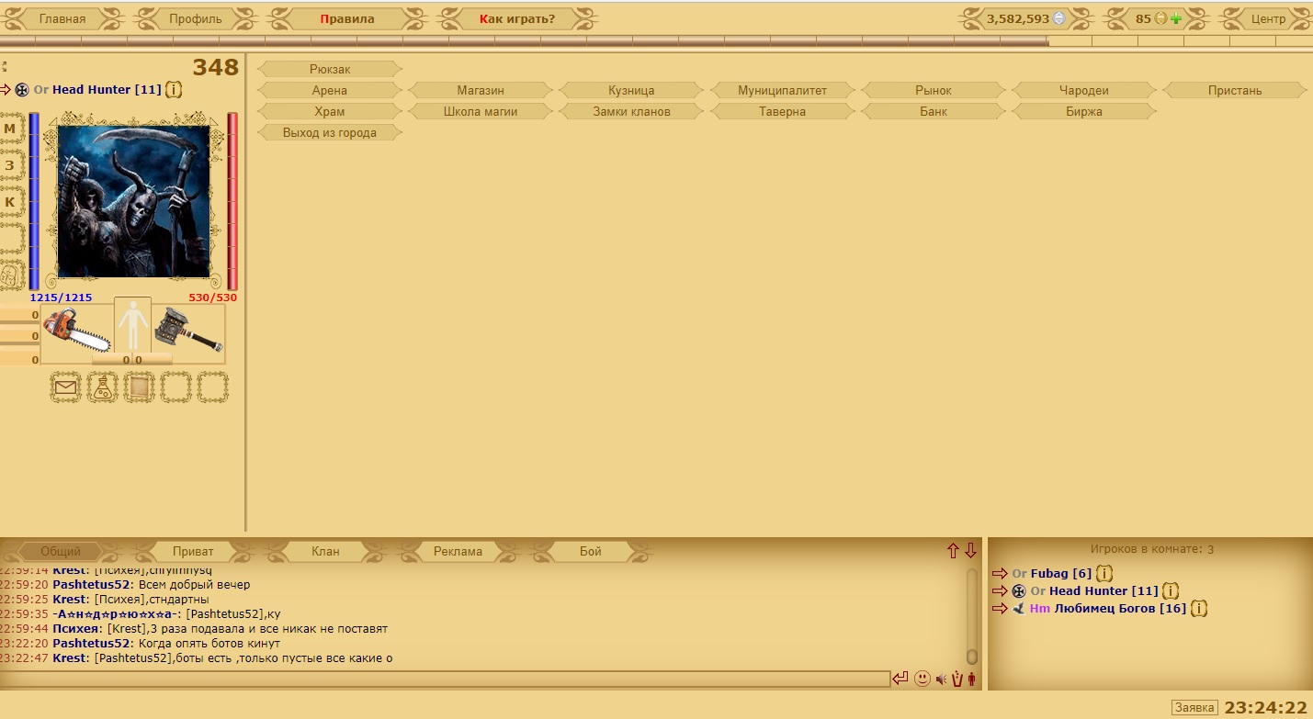Image resolution: width=1313 pixels, height=719 pixels.
Task: Clear chat with the trash bin icon
Action: (x=956, y=680)
